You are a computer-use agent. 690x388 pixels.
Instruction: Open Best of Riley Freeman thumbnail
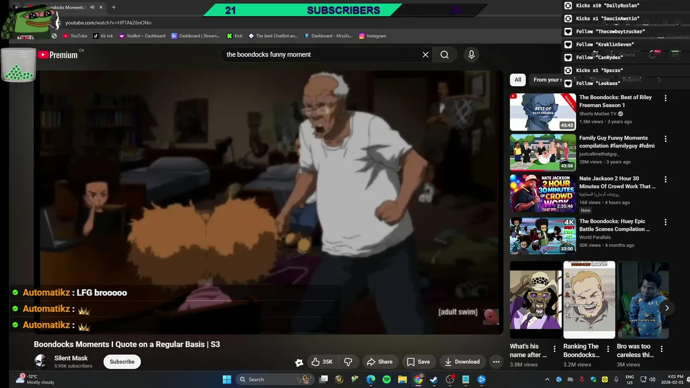[543, 112]
